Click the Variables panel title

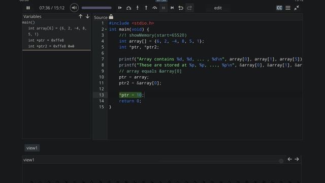point(32,16)
